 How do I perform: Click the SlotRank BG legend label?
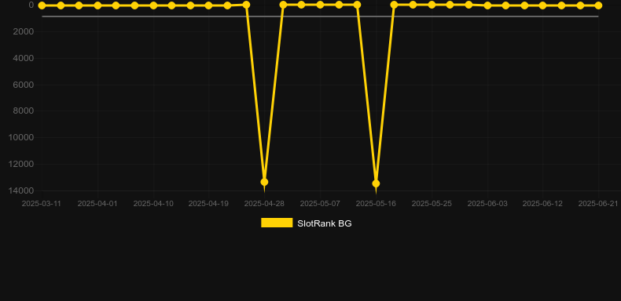[325, 223]
